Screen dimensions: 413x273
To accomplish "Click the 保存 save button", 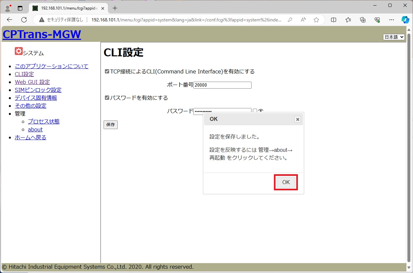I will click(110, 125).
